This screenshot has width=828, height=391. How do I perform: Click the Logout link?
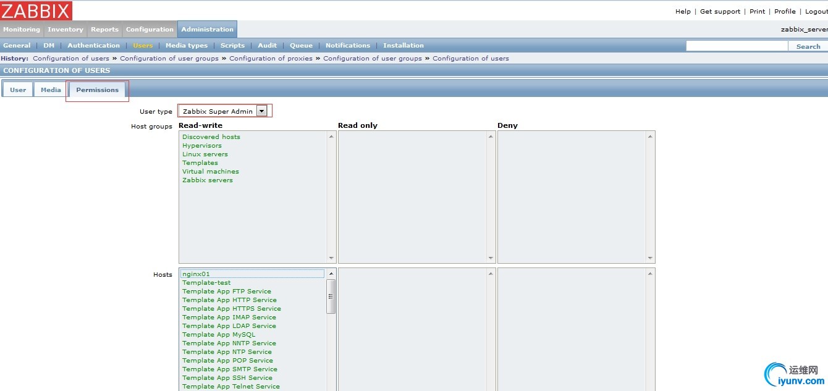tap(816, 11)
